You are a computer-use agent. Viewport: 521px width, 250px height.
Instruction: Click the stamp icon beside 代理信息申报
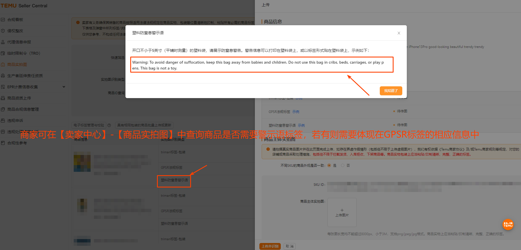(x=3, y=42)
